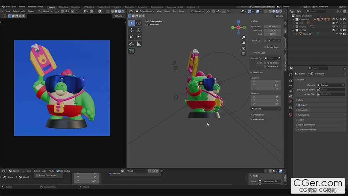Click the Clip Start value field
The image size is (348, 196).
point(272,30)
